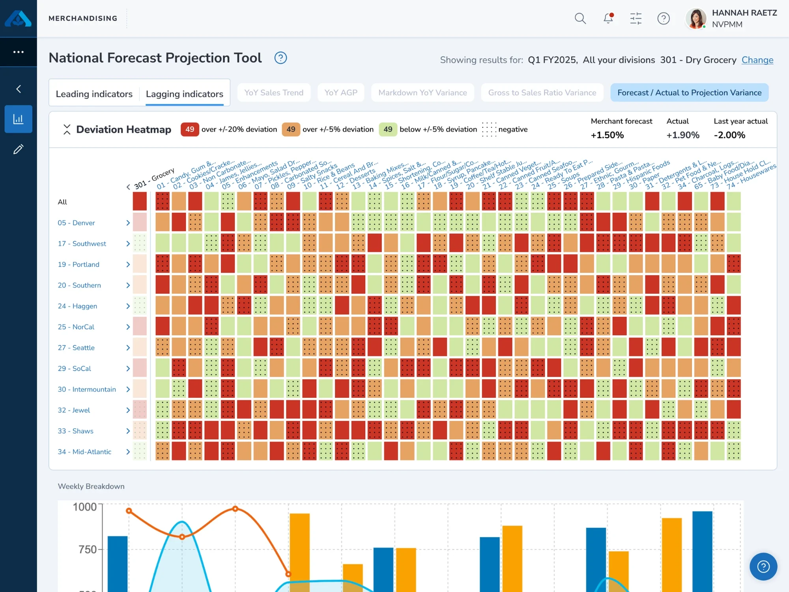This screenshot has width=789, height=592.
Task: Click the Change link for results filter
Action: coord(757,60)
